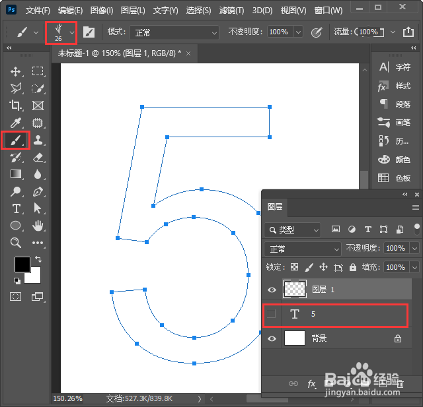Screen dimensions: 423x407
Task: Select the Eraser tool
Action: pyautogui.click(x=38, y=158)
